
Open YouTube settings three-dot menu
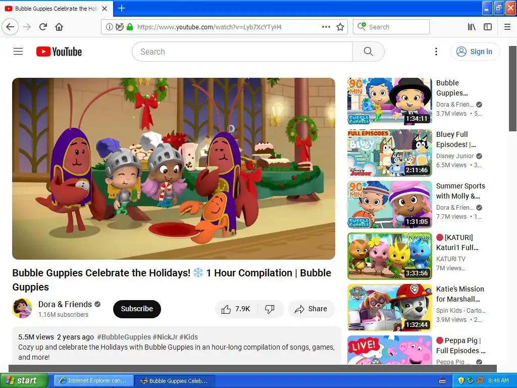(x=436, y=52)
